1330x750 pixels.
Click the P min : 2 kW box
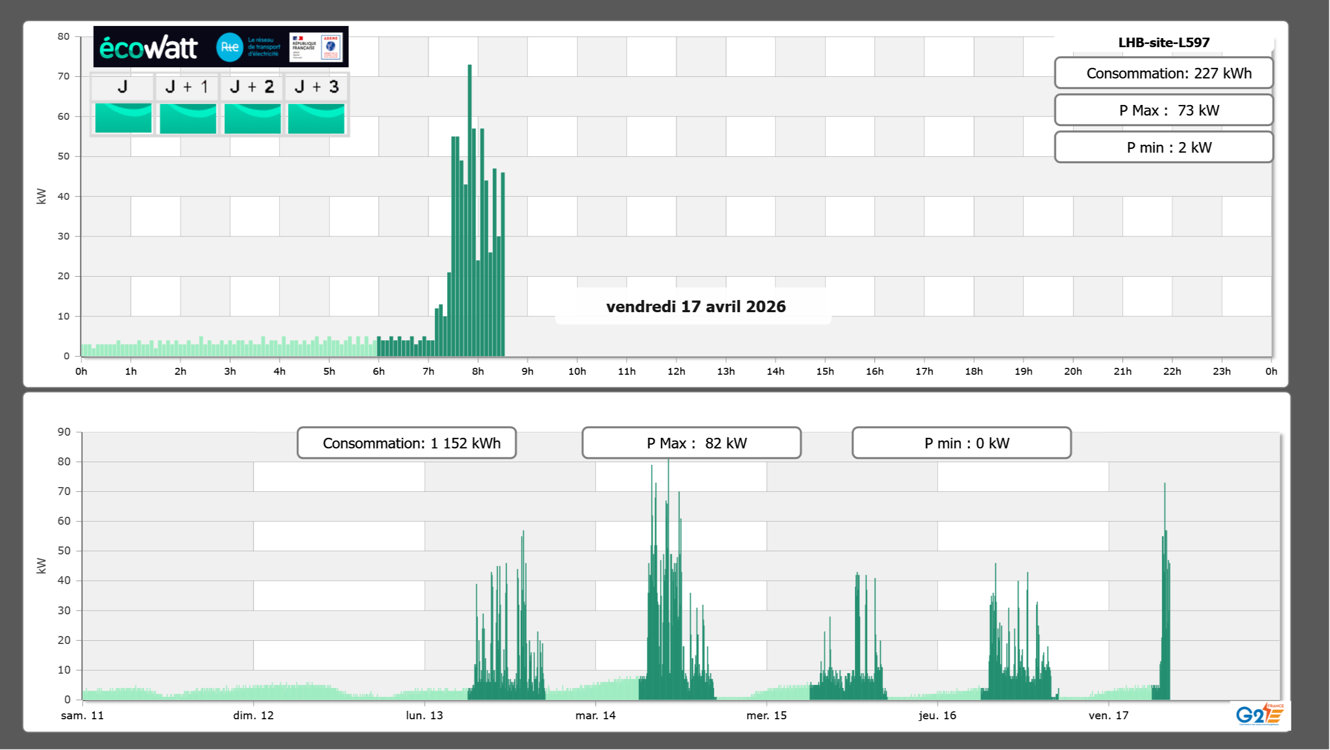point(1163,147)
